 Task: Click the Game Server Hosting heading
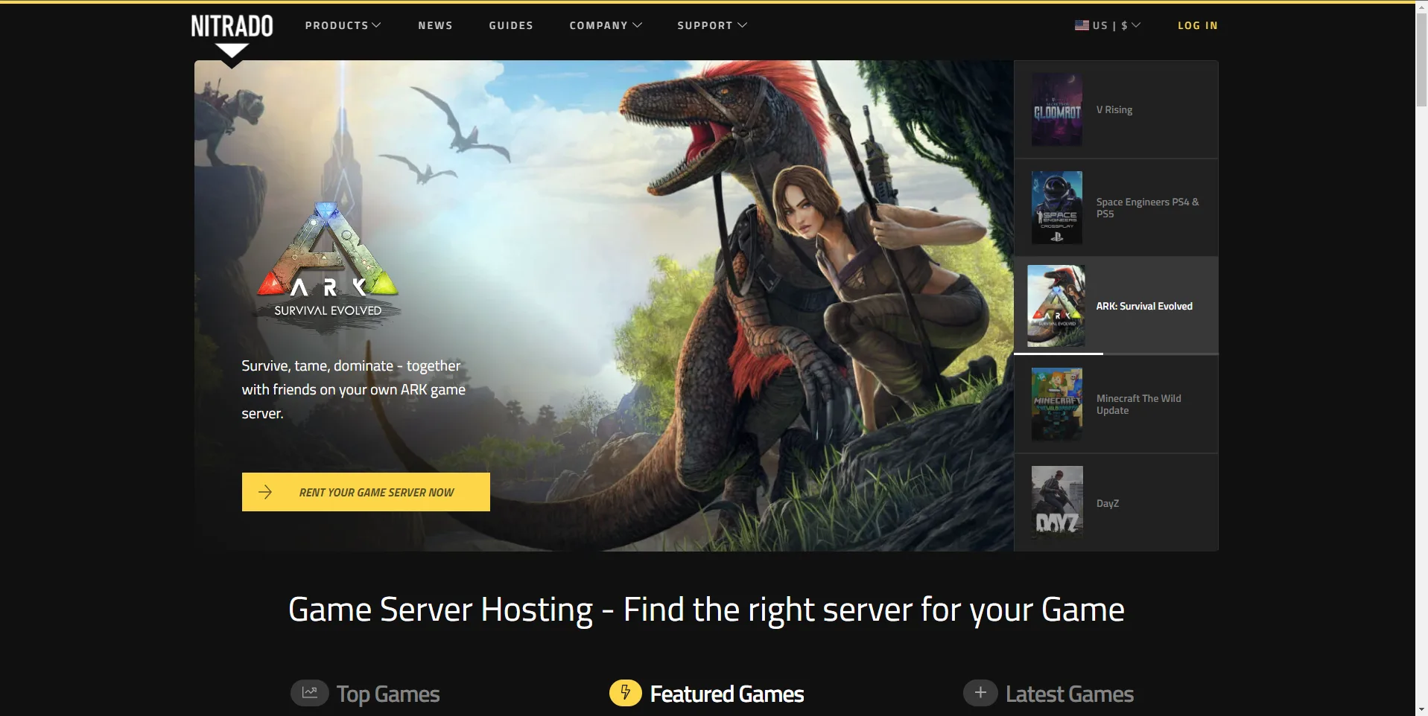point(706,610)
